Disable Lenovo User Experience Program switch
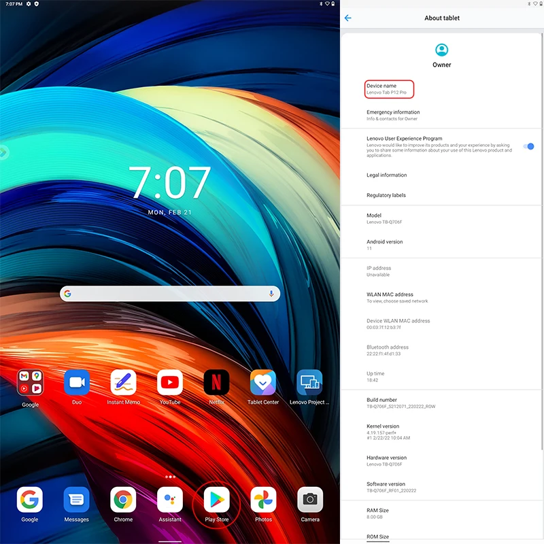The height and width of the screenshot is (544, 544). [x=529, y=146]
